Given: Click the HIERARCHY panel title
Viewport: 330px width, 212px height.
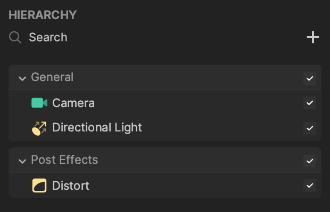Looking at the screenshot, I should [43, 15].
